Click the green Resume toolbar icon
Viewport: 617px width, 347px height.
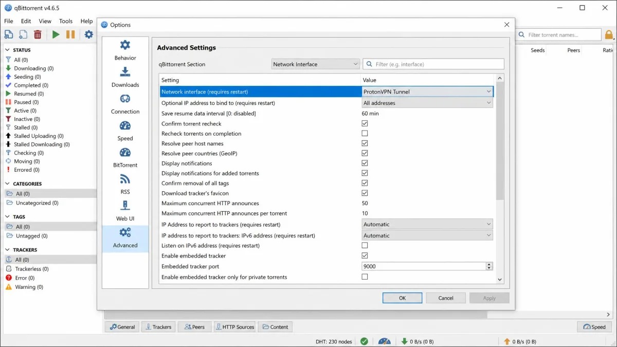point(56,34)
